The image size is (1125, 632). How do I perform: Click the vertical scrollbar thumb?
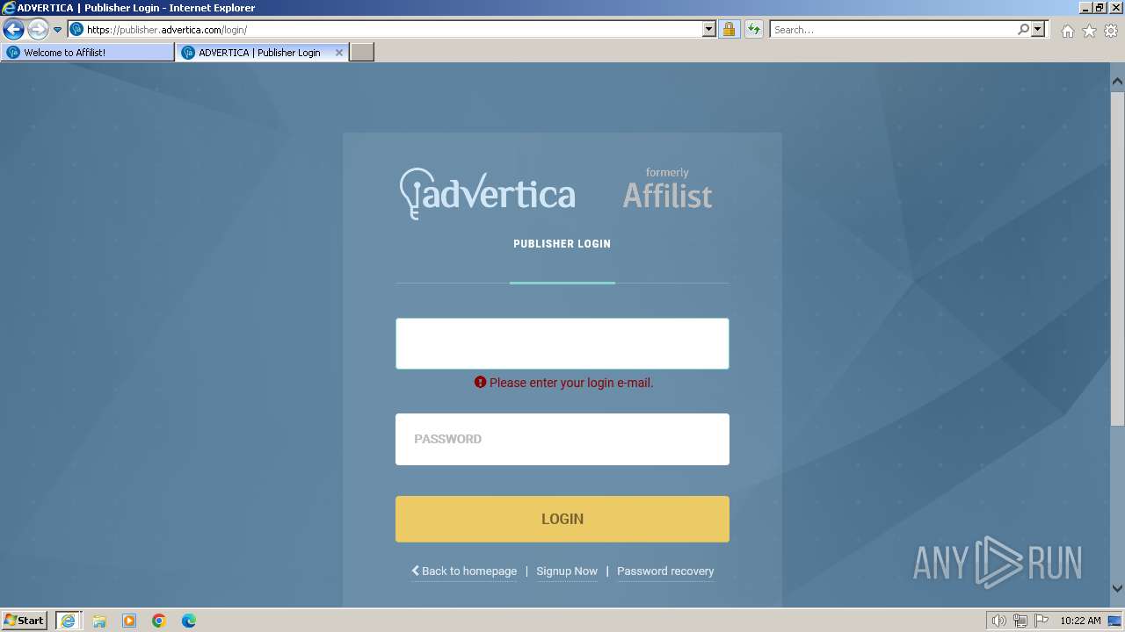(1117, 259)
